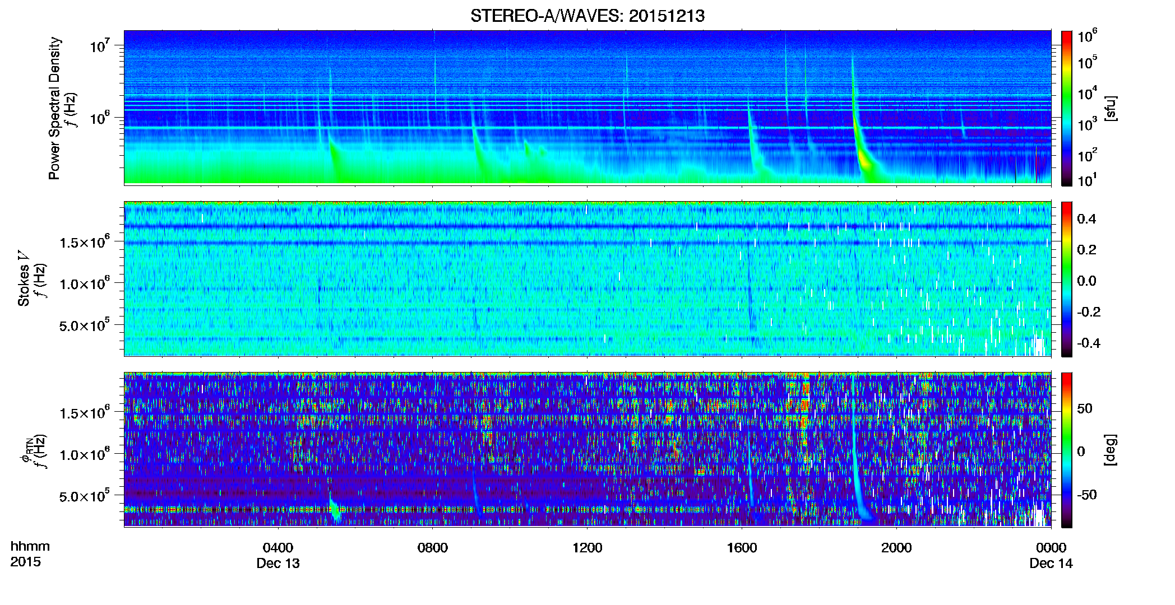Image resolution: width=1175 pixels, height=605 pixels.
Task: Click the 0.0 label on the Stokes V color bar
Action: tap(1086, 281)
